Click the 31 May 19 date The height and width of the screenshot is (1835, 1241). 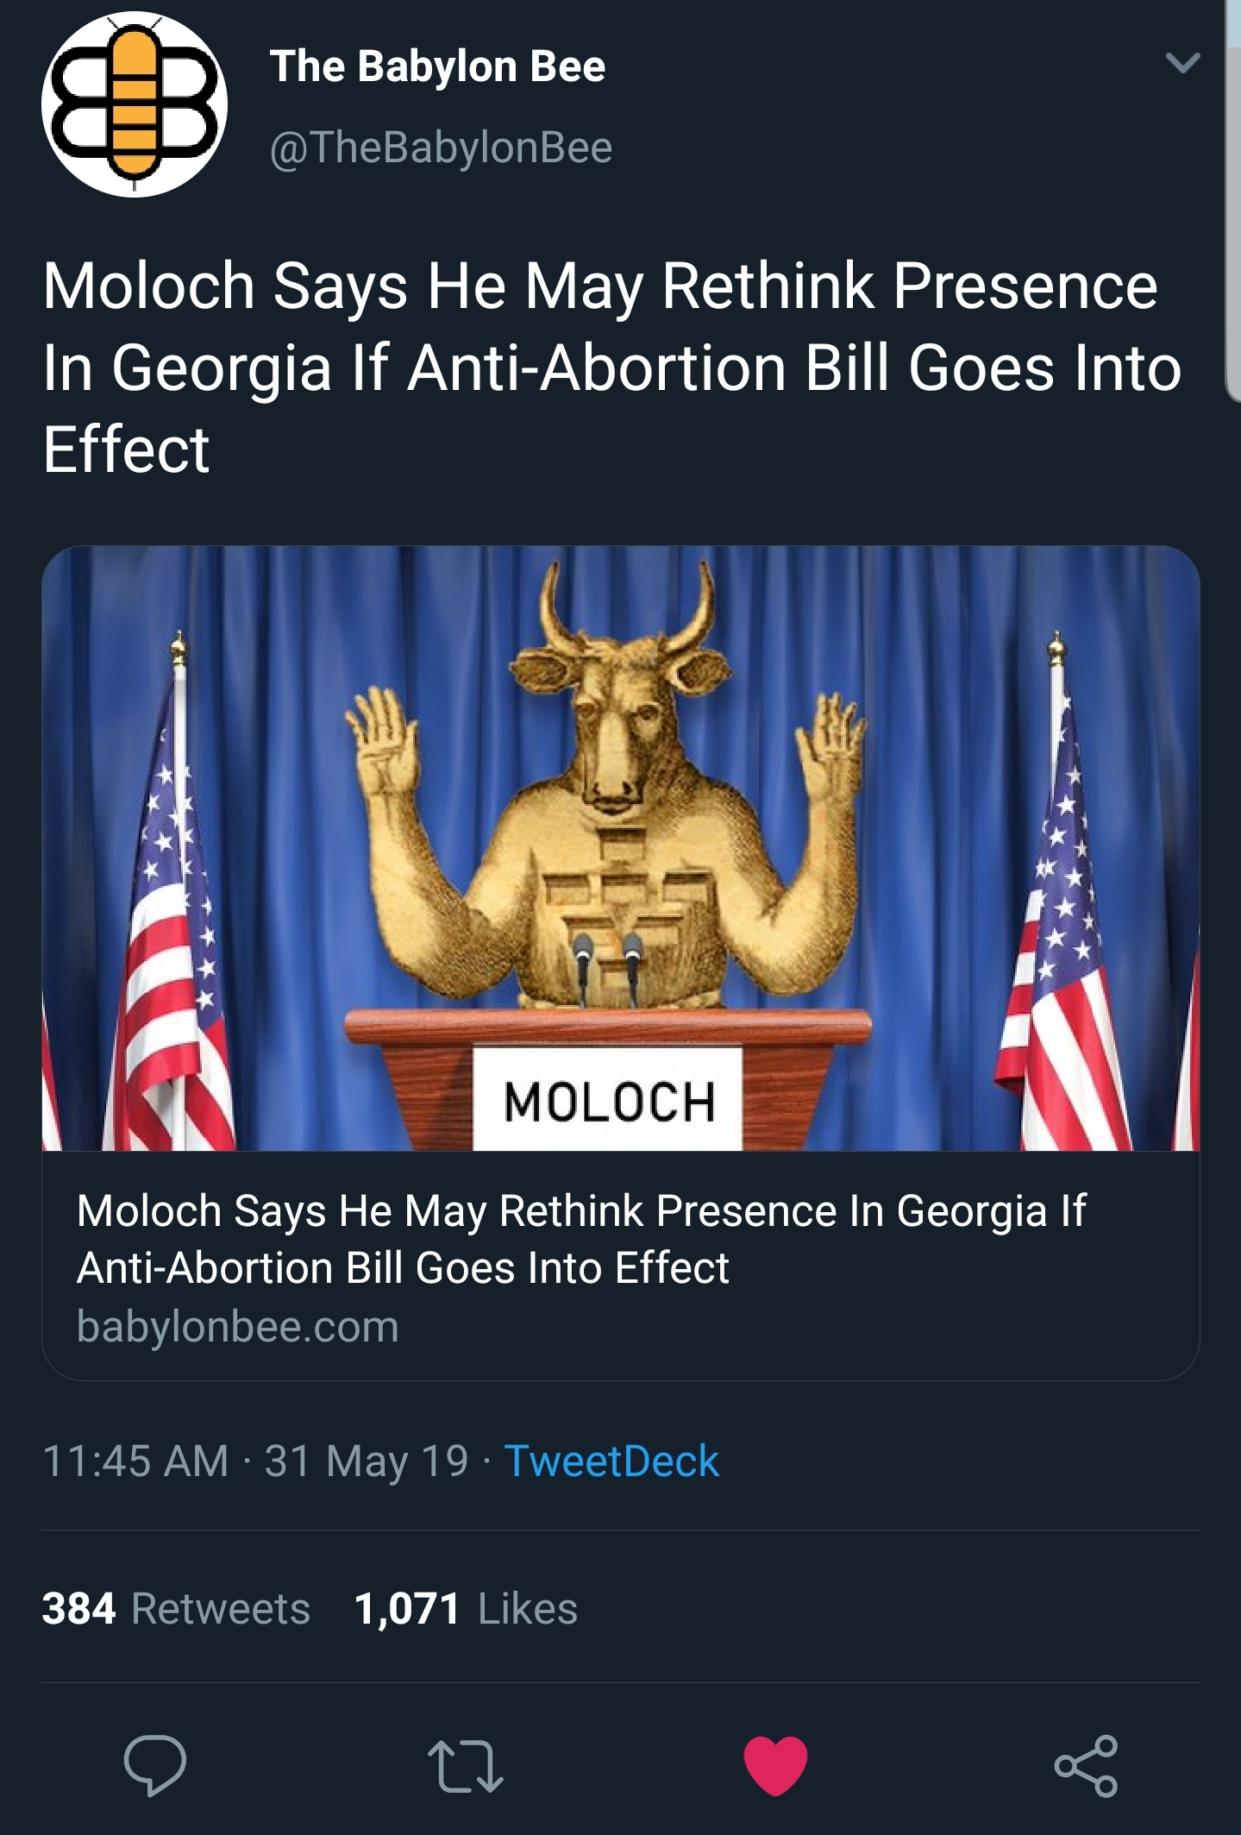pos(367,1461)
